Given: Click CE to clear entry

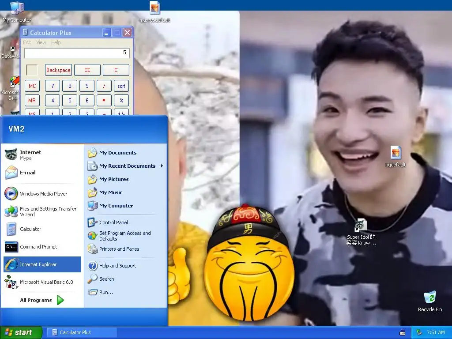Looking at the screenshot, I should 87,70.
